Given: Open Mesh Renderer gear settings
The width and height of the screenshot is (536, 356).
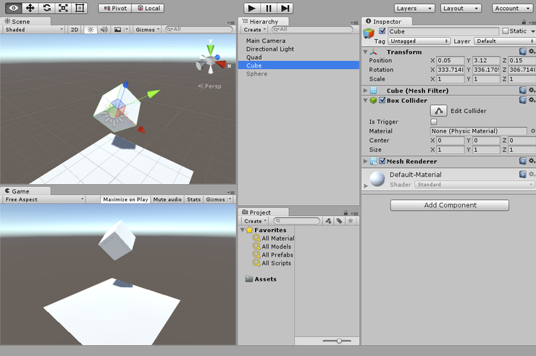Looking at the screenshot, I should (532, 160).
